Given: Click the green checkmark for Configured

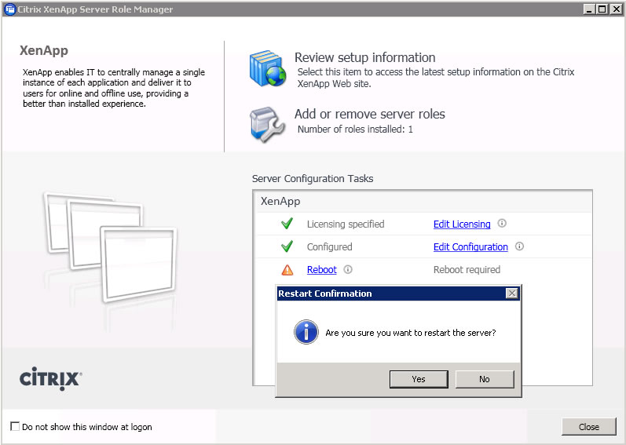Looking at the screenshot, I should 287,246.
